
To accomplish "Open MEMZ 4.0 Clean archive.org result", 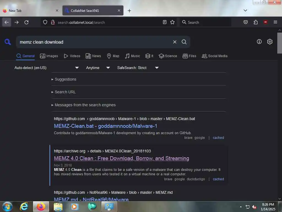I will [121, 158].
